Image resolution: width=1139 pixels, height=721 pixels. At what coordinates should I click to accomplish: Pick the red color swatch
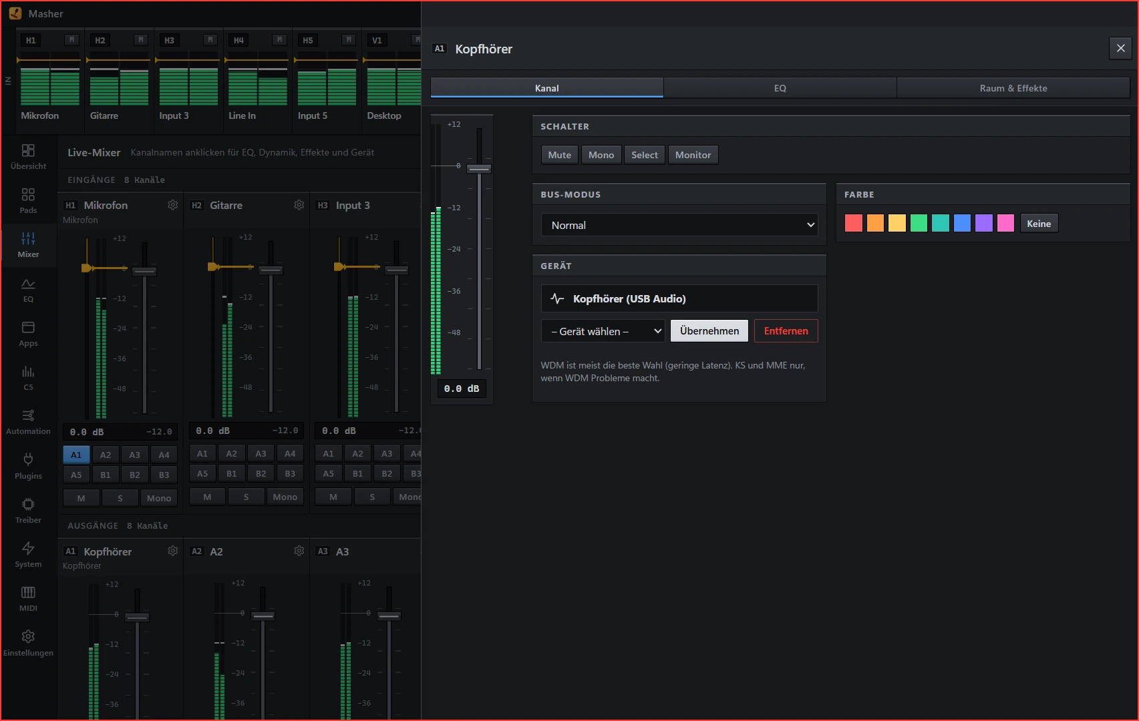coord(854,224)
